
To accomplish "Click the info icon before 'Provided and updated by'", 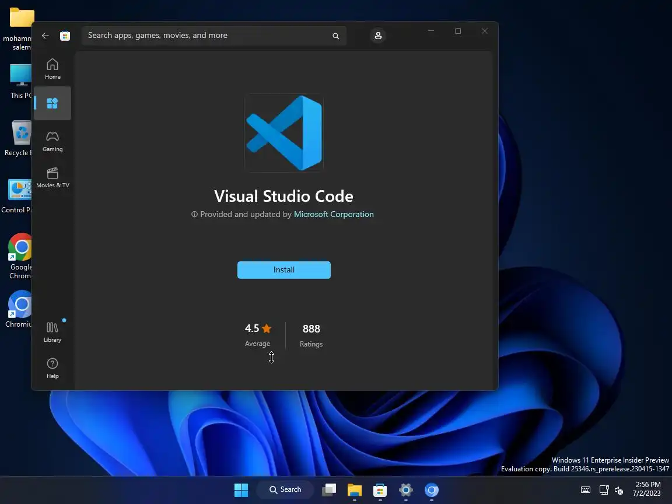I will 194,214.
